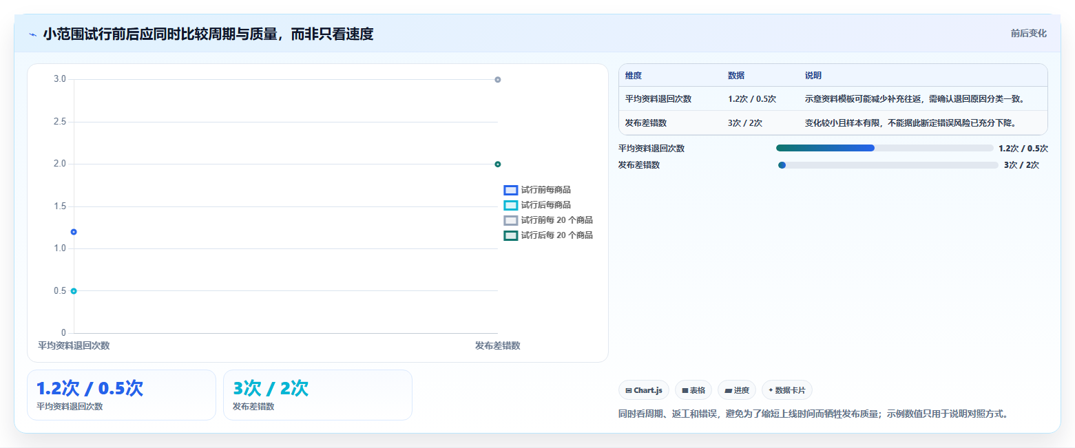Click the 试行前每商品 legend label
1075x448 pixels.
coord(546,190)
